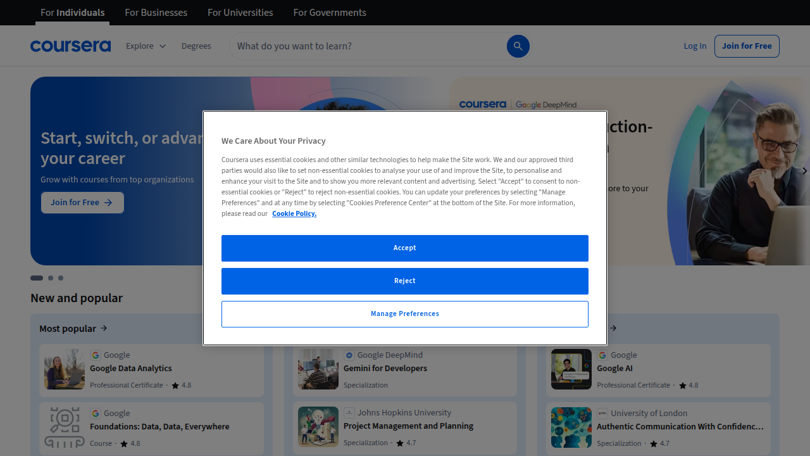Open the Google Data Analytics title
Viewport: 810px width, 456px height.
pyautogui.click(x=131, y=369)
